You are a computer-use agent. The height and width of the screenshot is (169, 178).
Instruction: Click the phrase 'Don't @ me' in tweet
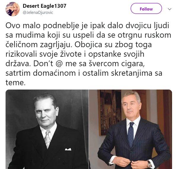[55, 64]
